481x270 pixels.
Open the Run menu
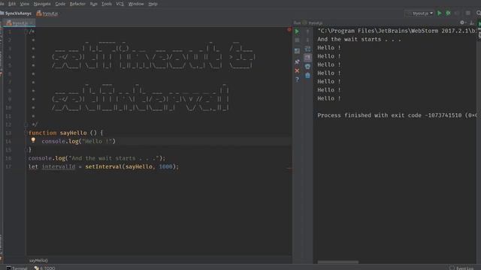tap(93, 4)
